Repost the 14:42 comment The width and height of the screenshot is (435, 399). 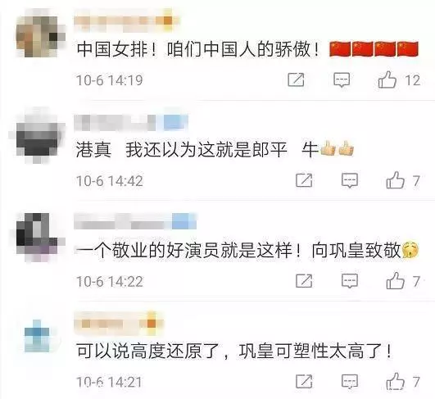[x=304, y=180]
